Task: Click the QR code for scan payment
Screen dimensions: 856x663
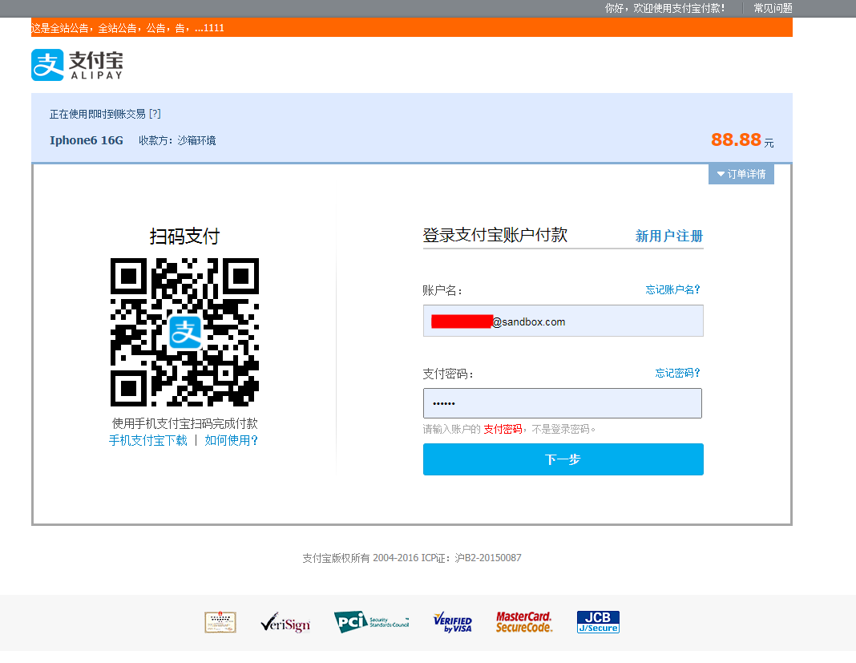Action: 185,332
